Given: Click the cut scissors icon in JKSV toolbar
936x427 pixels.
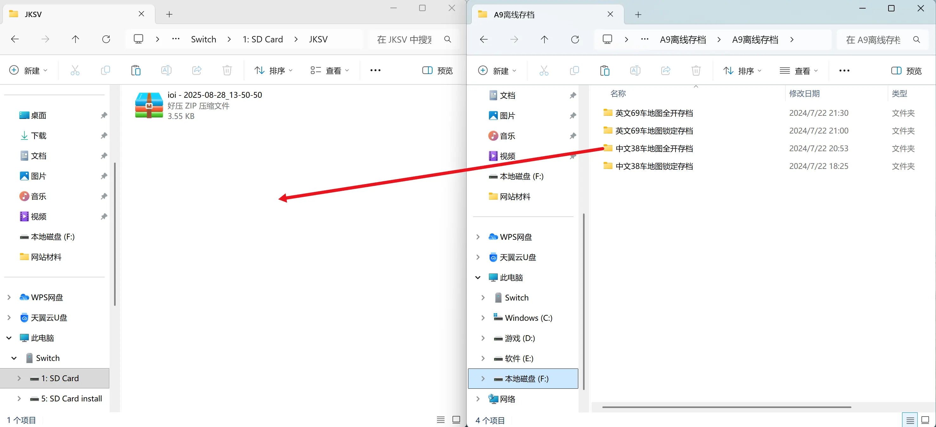Looking at the screenshot, I should click(x=75, y=71).
